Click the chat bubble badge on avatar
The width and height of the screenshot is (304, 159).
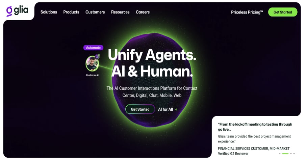(x=97, y=57)
